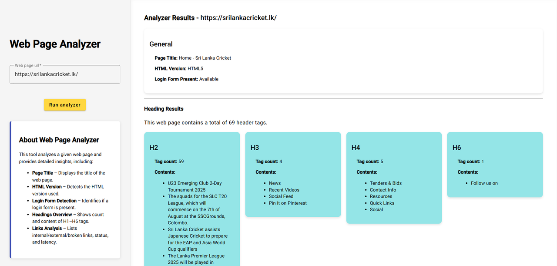Select the Web Page Analyzer heading
The width and height of the screenshot is (557, 266).
coord(55,44)
